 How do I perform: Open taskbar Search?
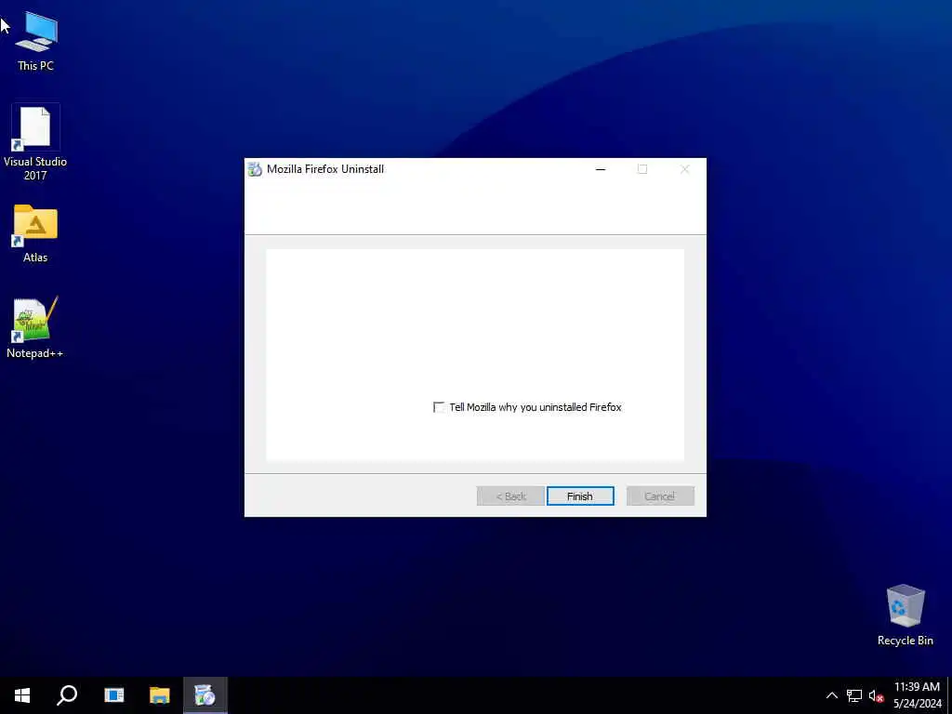point(67,695)
